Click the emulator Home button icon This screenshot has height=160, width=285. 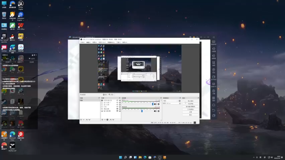(x=213, y=105)
